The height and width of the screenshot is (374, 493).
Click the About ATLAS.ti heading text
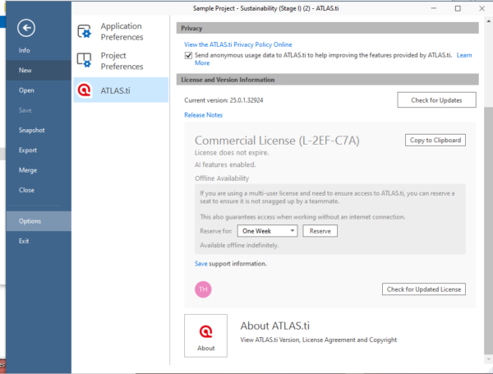pos(274,326)
